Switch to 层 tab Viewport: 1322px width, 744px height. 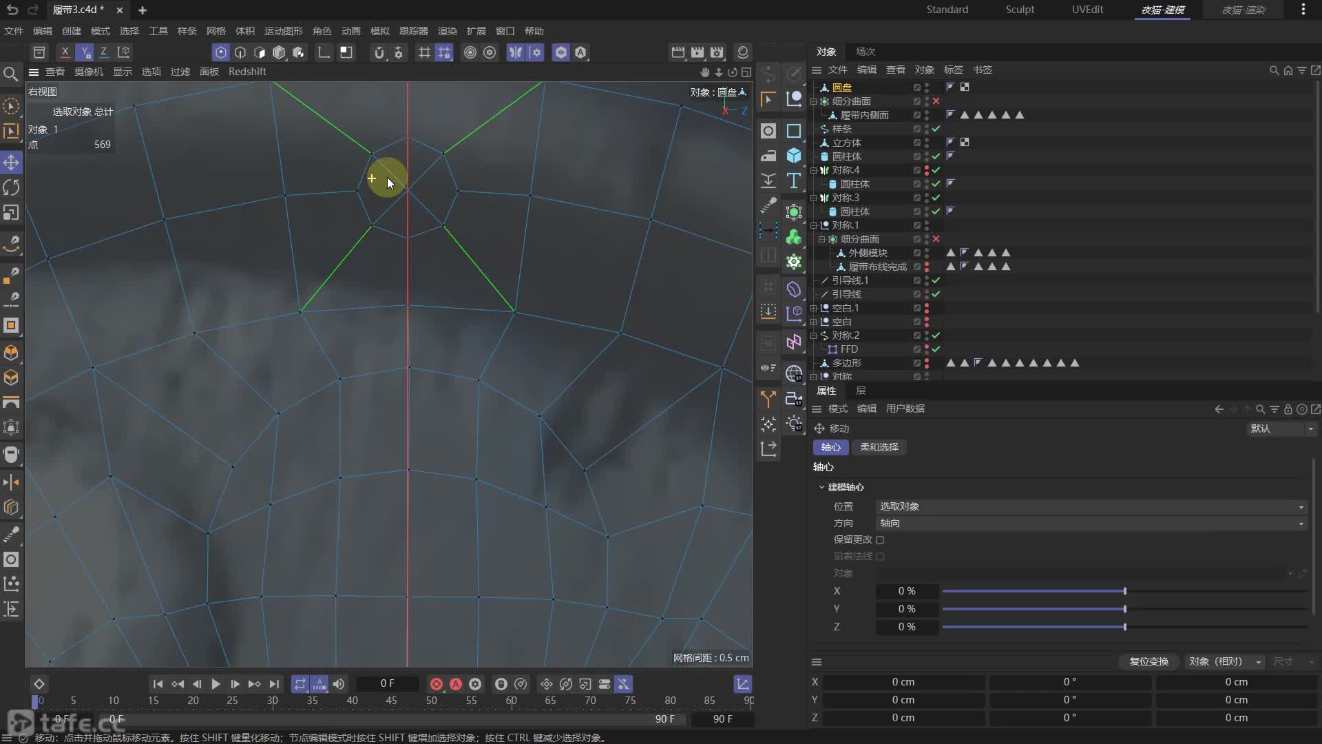click(x=861, y=391)
